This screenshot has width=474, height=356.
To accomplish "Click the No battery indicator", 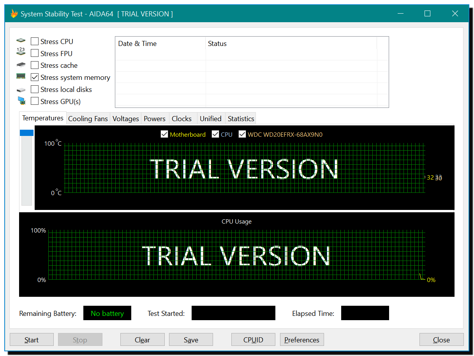I will 107,313.
